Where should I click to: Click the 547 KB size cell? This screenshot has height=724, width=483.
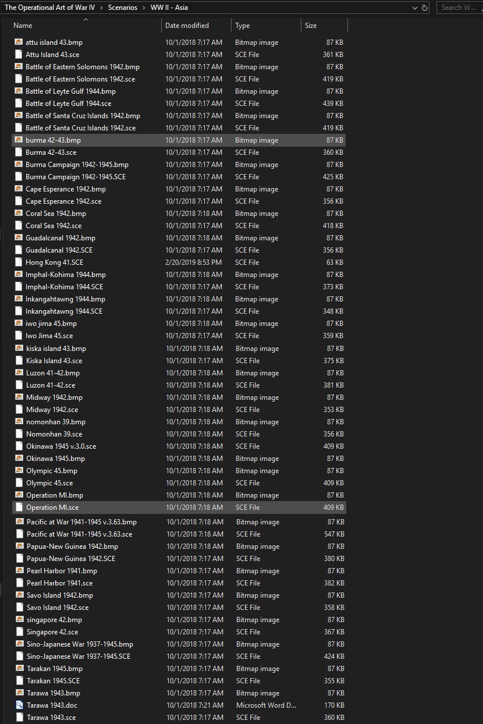[334, 534]
